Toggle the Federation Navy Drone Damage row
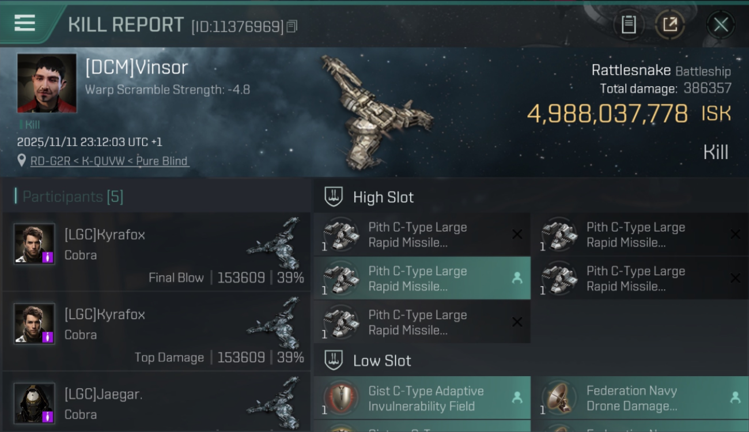Screen dimensions: 749x432 [641, 398]
